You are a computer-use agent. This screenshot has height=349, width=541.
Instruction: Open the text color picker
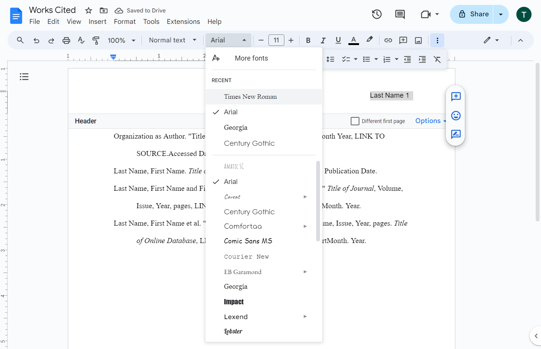tap(353, 40)
